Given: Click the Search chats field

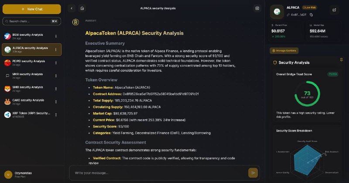Looking at the screenshot, I should [31, 21].
